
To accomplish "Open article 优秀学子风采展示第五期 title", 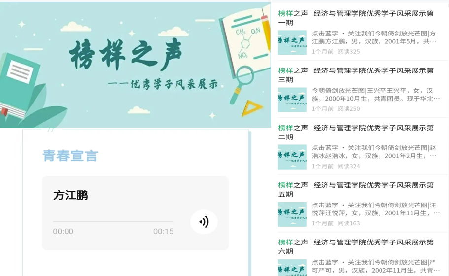I will click(356, 190).
